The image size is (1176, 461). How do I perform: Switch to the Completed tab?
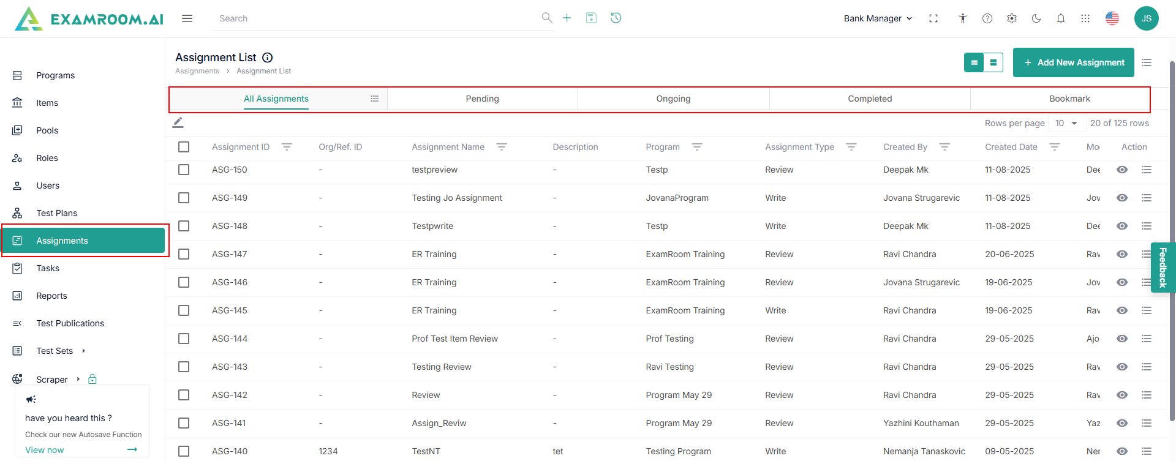click(x=870, y=99)
